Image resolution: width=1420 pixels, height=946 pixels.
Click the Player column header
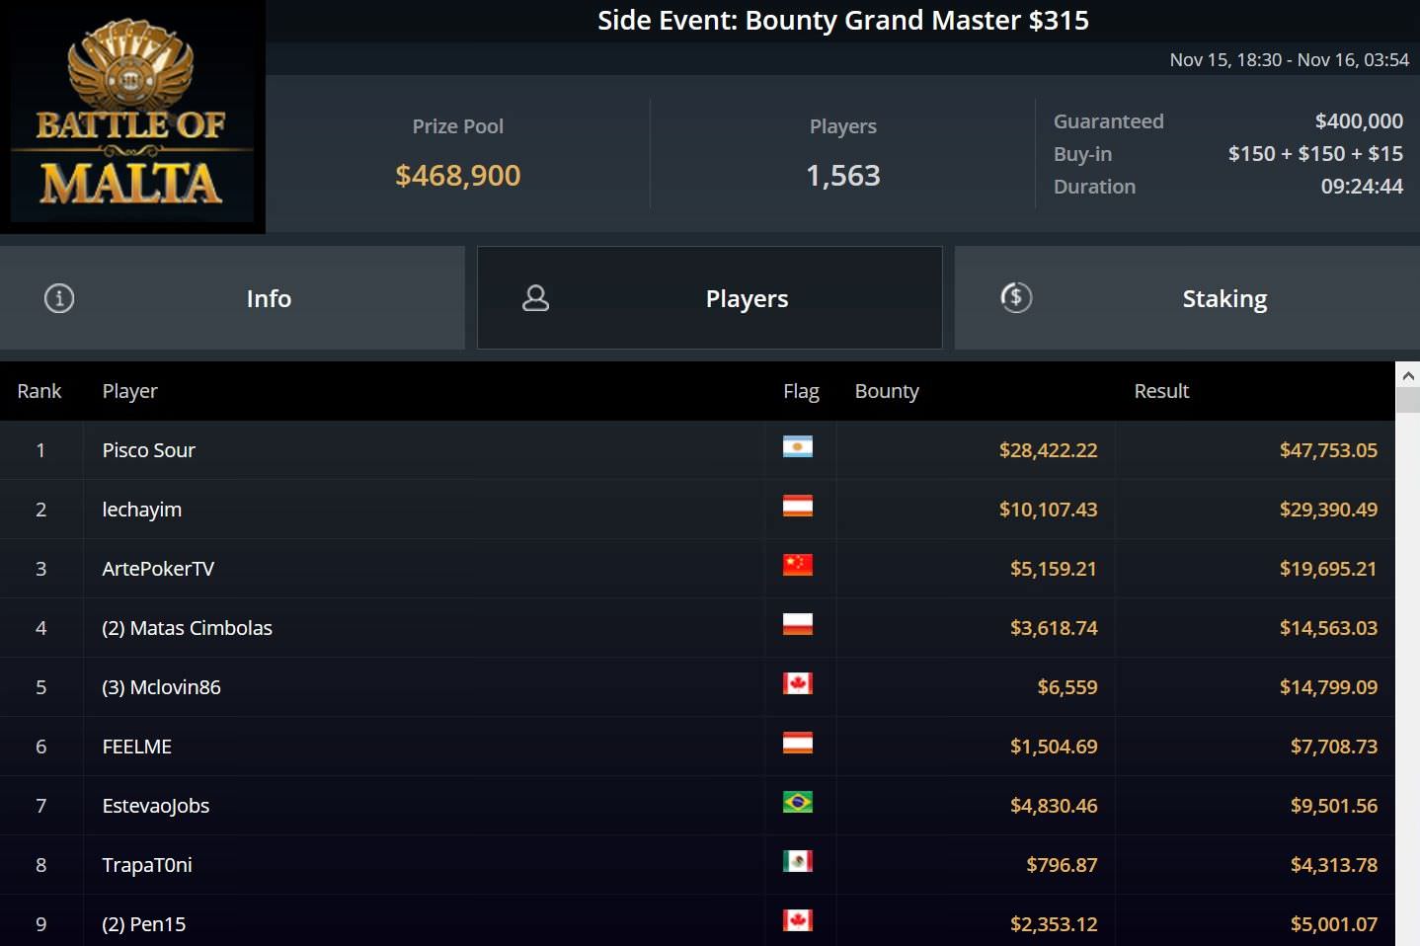point(130,391)
